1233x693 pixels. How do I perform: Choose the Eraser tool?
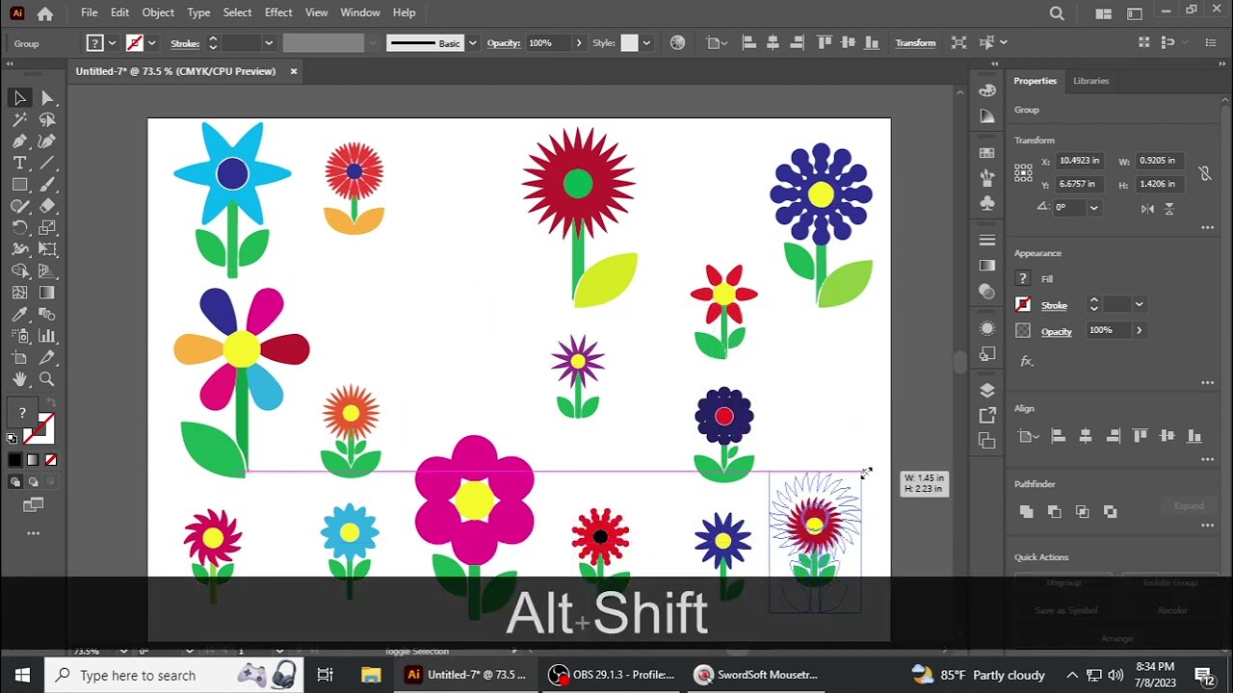(47, 206)
